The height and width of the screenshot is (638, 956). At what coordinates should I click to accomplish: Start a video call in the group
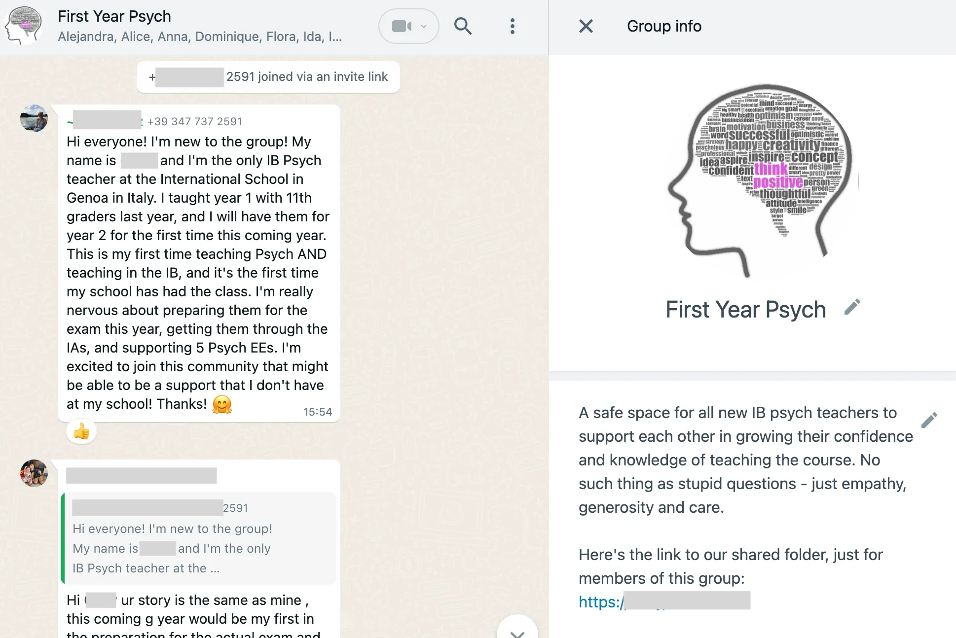click(x=401, y=26)
